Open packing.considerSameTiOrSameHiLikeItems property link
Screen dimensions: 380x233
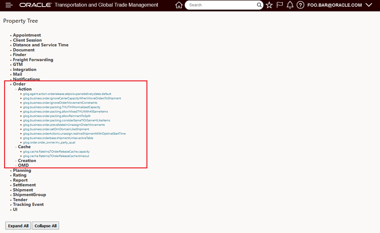[x=67, y=120]
